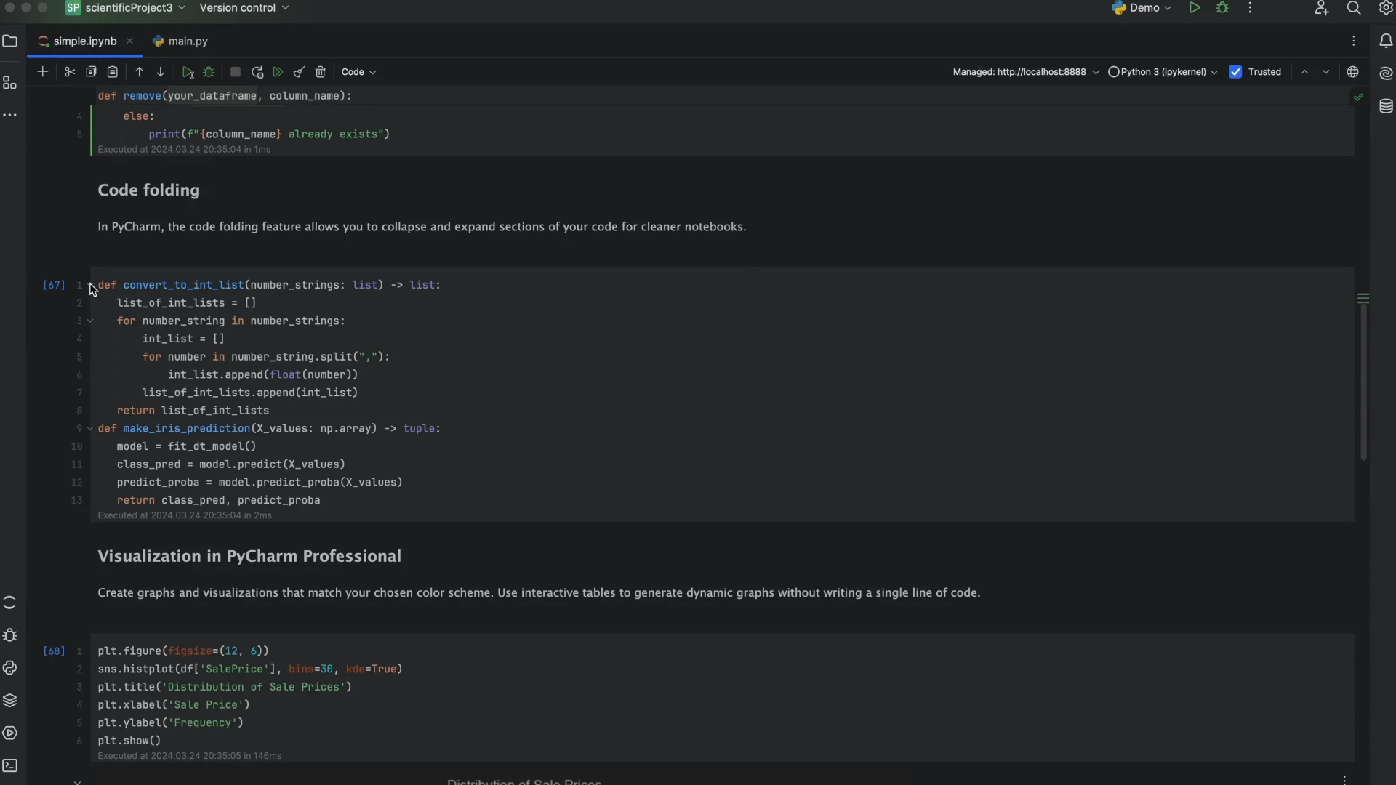The image size is (1396, 785).
Task: Run the Demo configuration with the play button
Action: click(x=1194, y=8)
